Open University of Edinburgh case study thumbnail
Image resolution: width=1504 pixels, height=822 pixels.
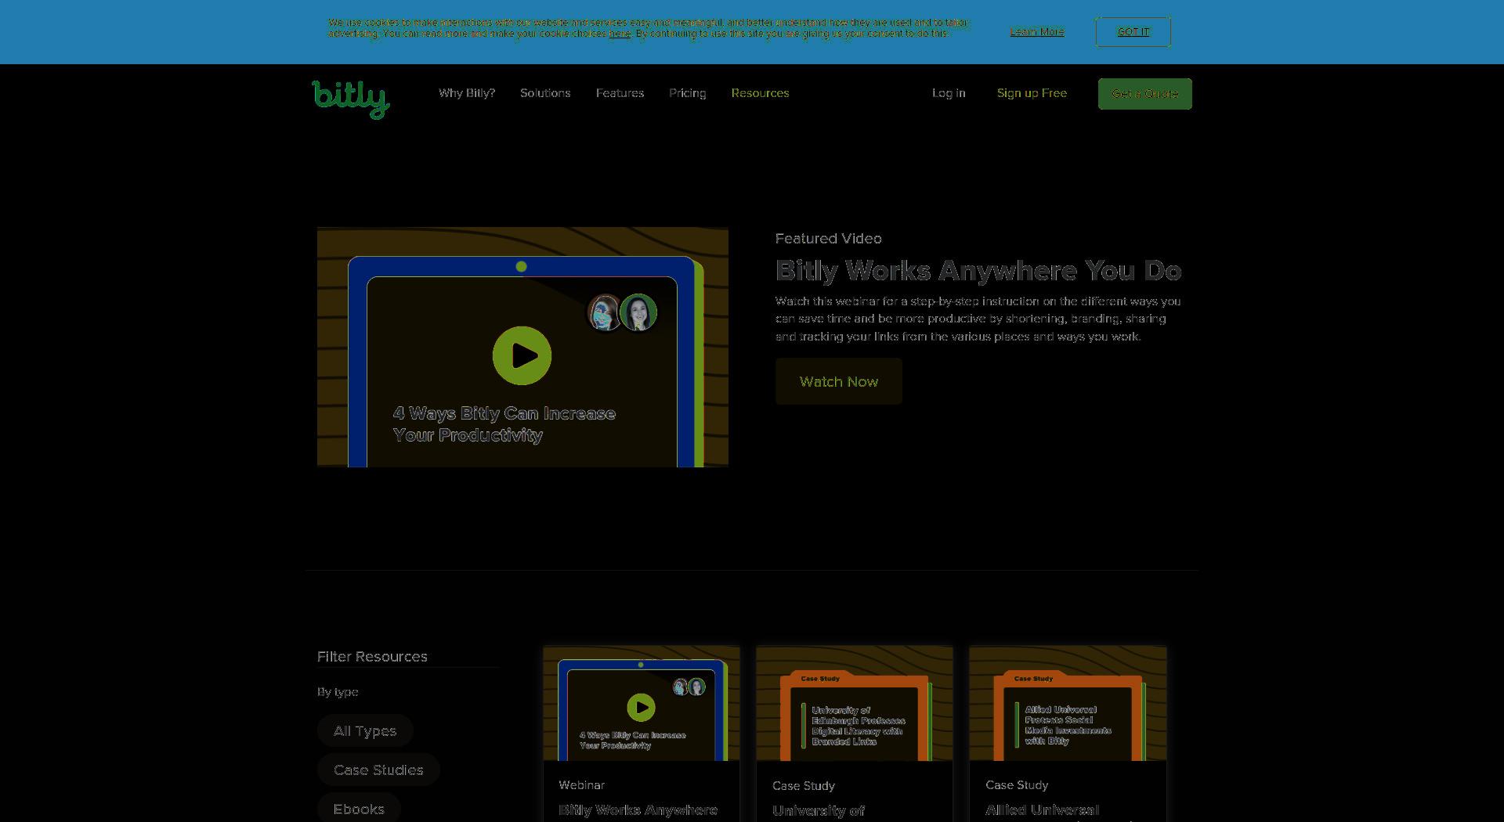[854, 703]
